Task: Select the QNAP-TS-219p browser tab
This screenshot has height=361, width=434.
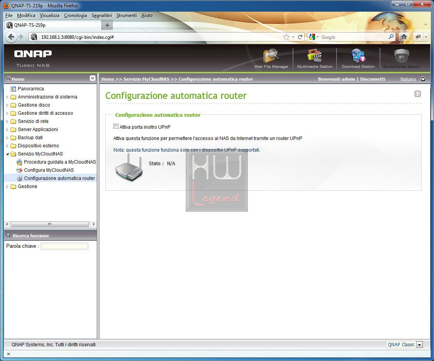Action: point(53,25)
